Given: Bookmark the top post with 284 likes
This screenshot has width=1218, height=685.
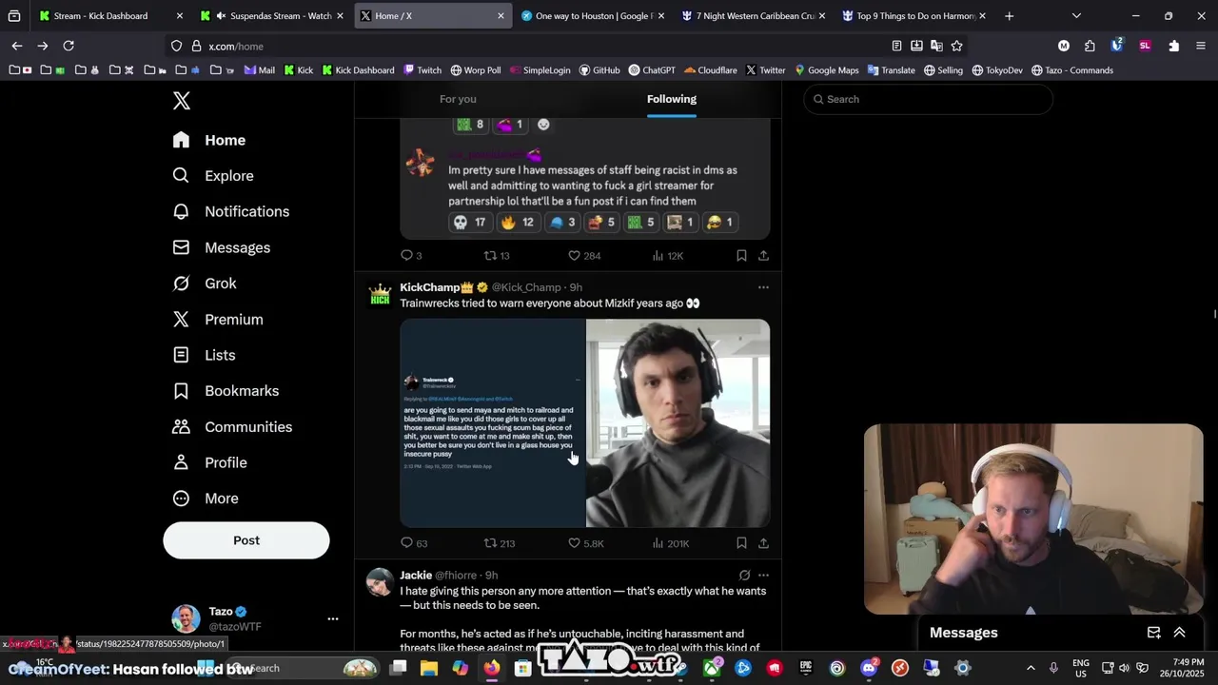Looking at the screenshot, I should click(x=741, y=255).
